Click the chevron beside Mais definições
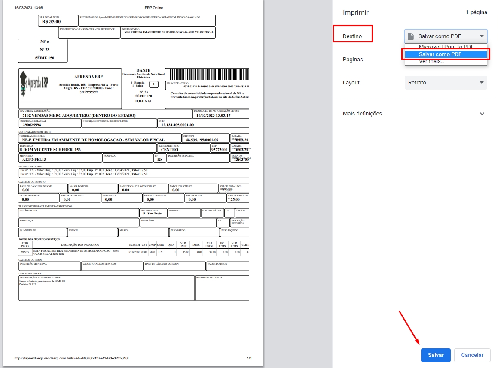The width and height of the screenshot is (498, 368). coord(482,114)
